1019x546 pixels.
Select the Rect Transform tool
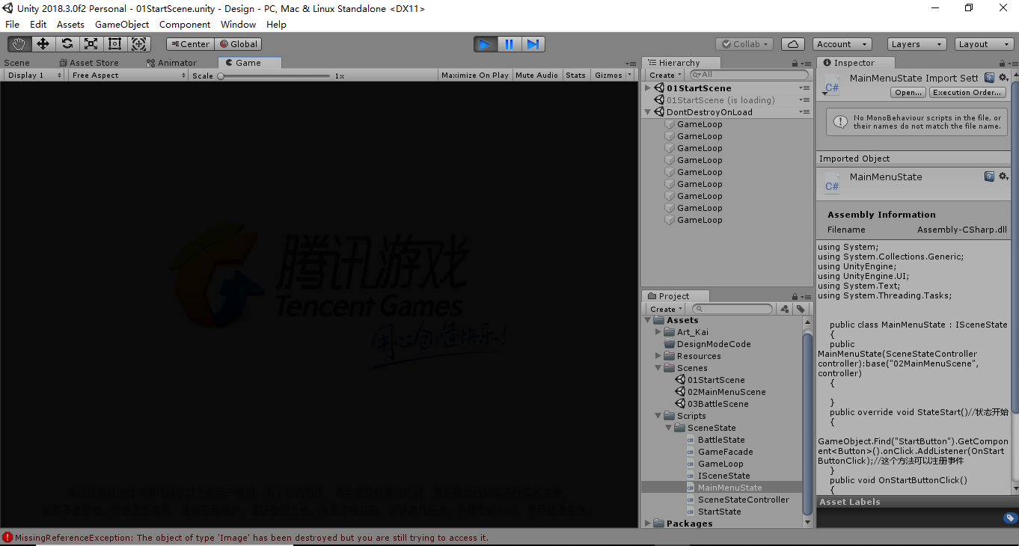coord(114,44)
